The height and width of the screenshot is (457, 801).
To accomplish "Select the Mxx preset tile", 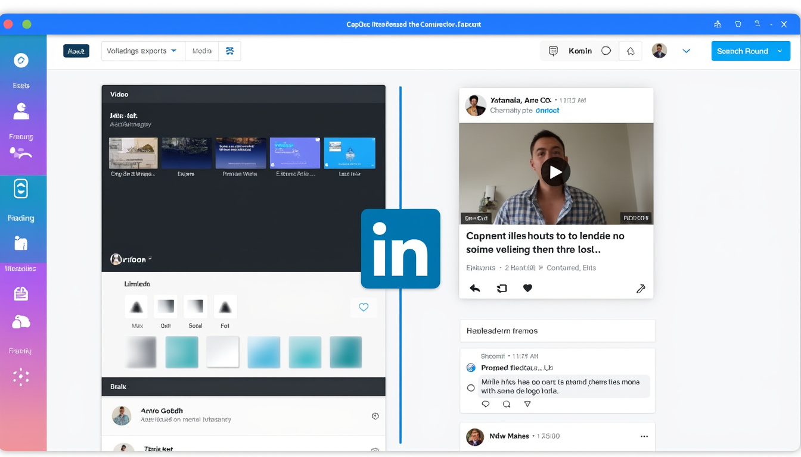I will (136, 307).
